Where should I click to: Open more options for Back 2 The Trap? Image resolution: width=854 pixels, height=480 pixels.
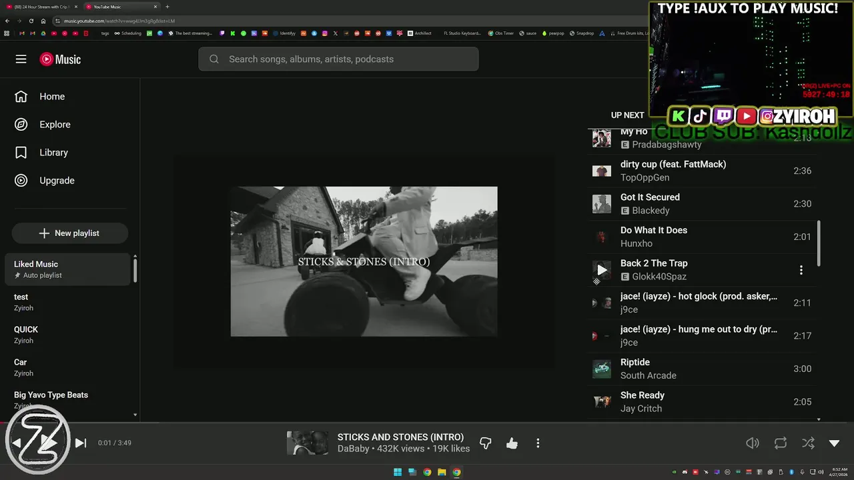click(801, 270)
